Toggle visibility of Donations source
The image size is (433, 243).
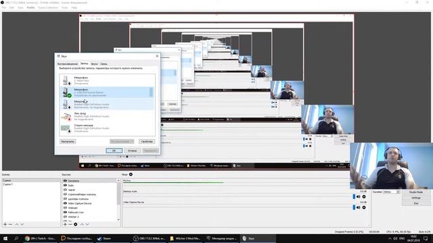pyautogui.click(x=65, y=181)
